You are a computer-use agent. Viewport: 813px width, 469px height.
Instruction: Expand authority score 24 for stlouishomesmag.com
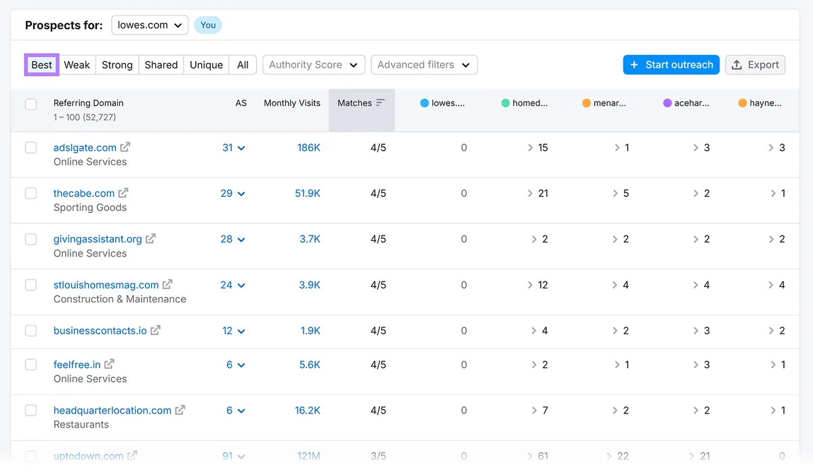click(233, 285)
